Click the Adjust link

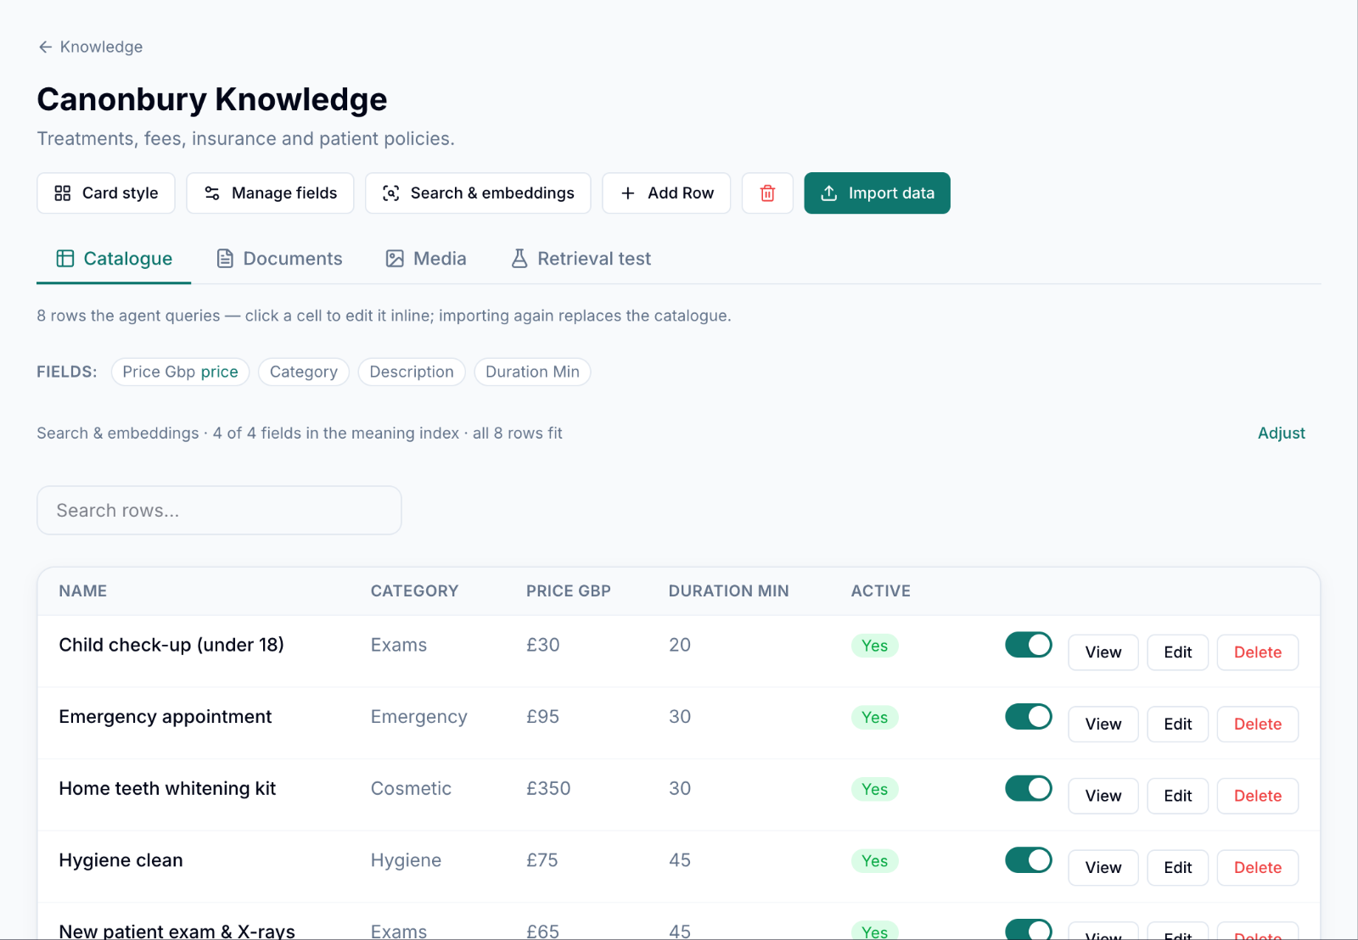tap(1281, 433)
